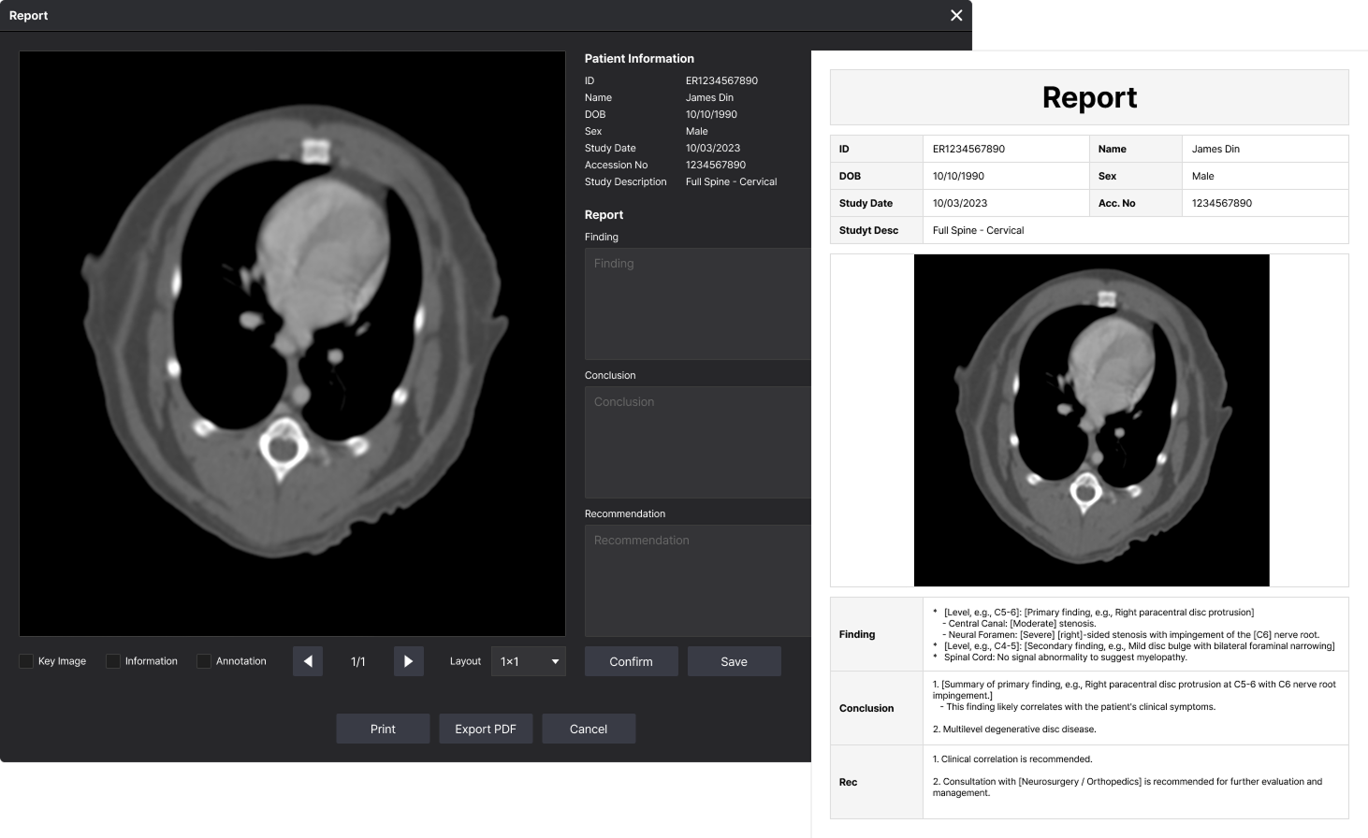Click the Report preview title header
This screenshot has width=1368, height=838.
click(1089, 97)
